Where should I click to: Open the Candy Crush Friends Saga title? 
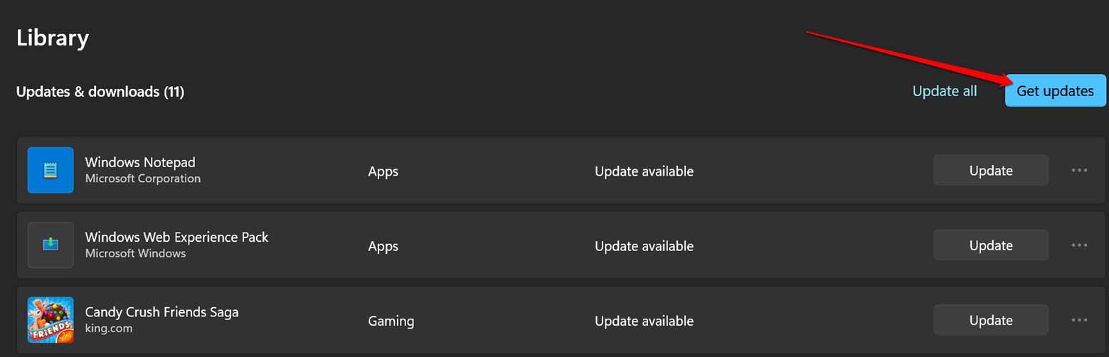161,312
